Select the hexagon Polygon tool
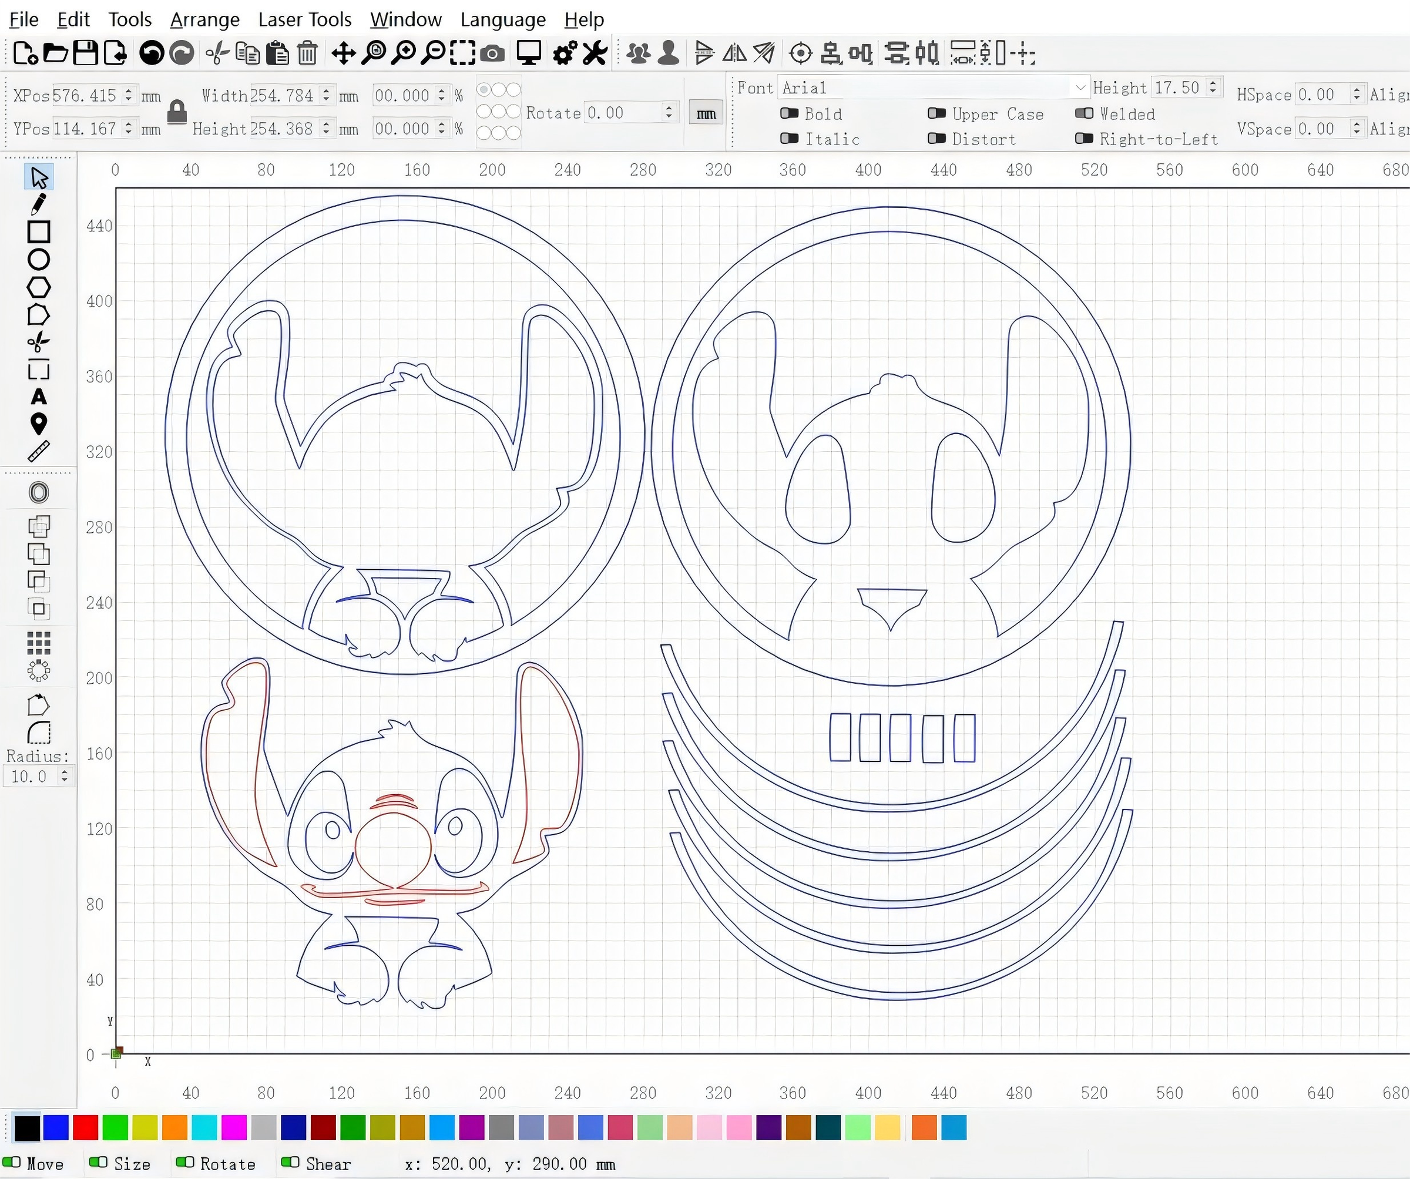This screenshot has height=1179, width=1410. pyautogui.click(x=38, y=287)
